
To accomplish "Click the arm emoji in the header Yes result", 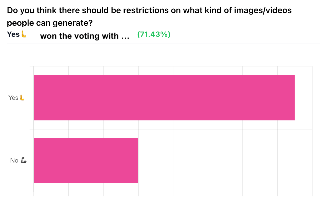I will [24, 34].
